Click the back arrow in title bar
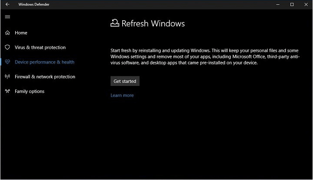The height and width of the screenshot is (180, 313). 7,4
